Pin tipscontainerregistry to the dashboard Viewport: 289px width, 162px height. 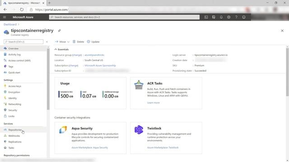tap(59, 31)
